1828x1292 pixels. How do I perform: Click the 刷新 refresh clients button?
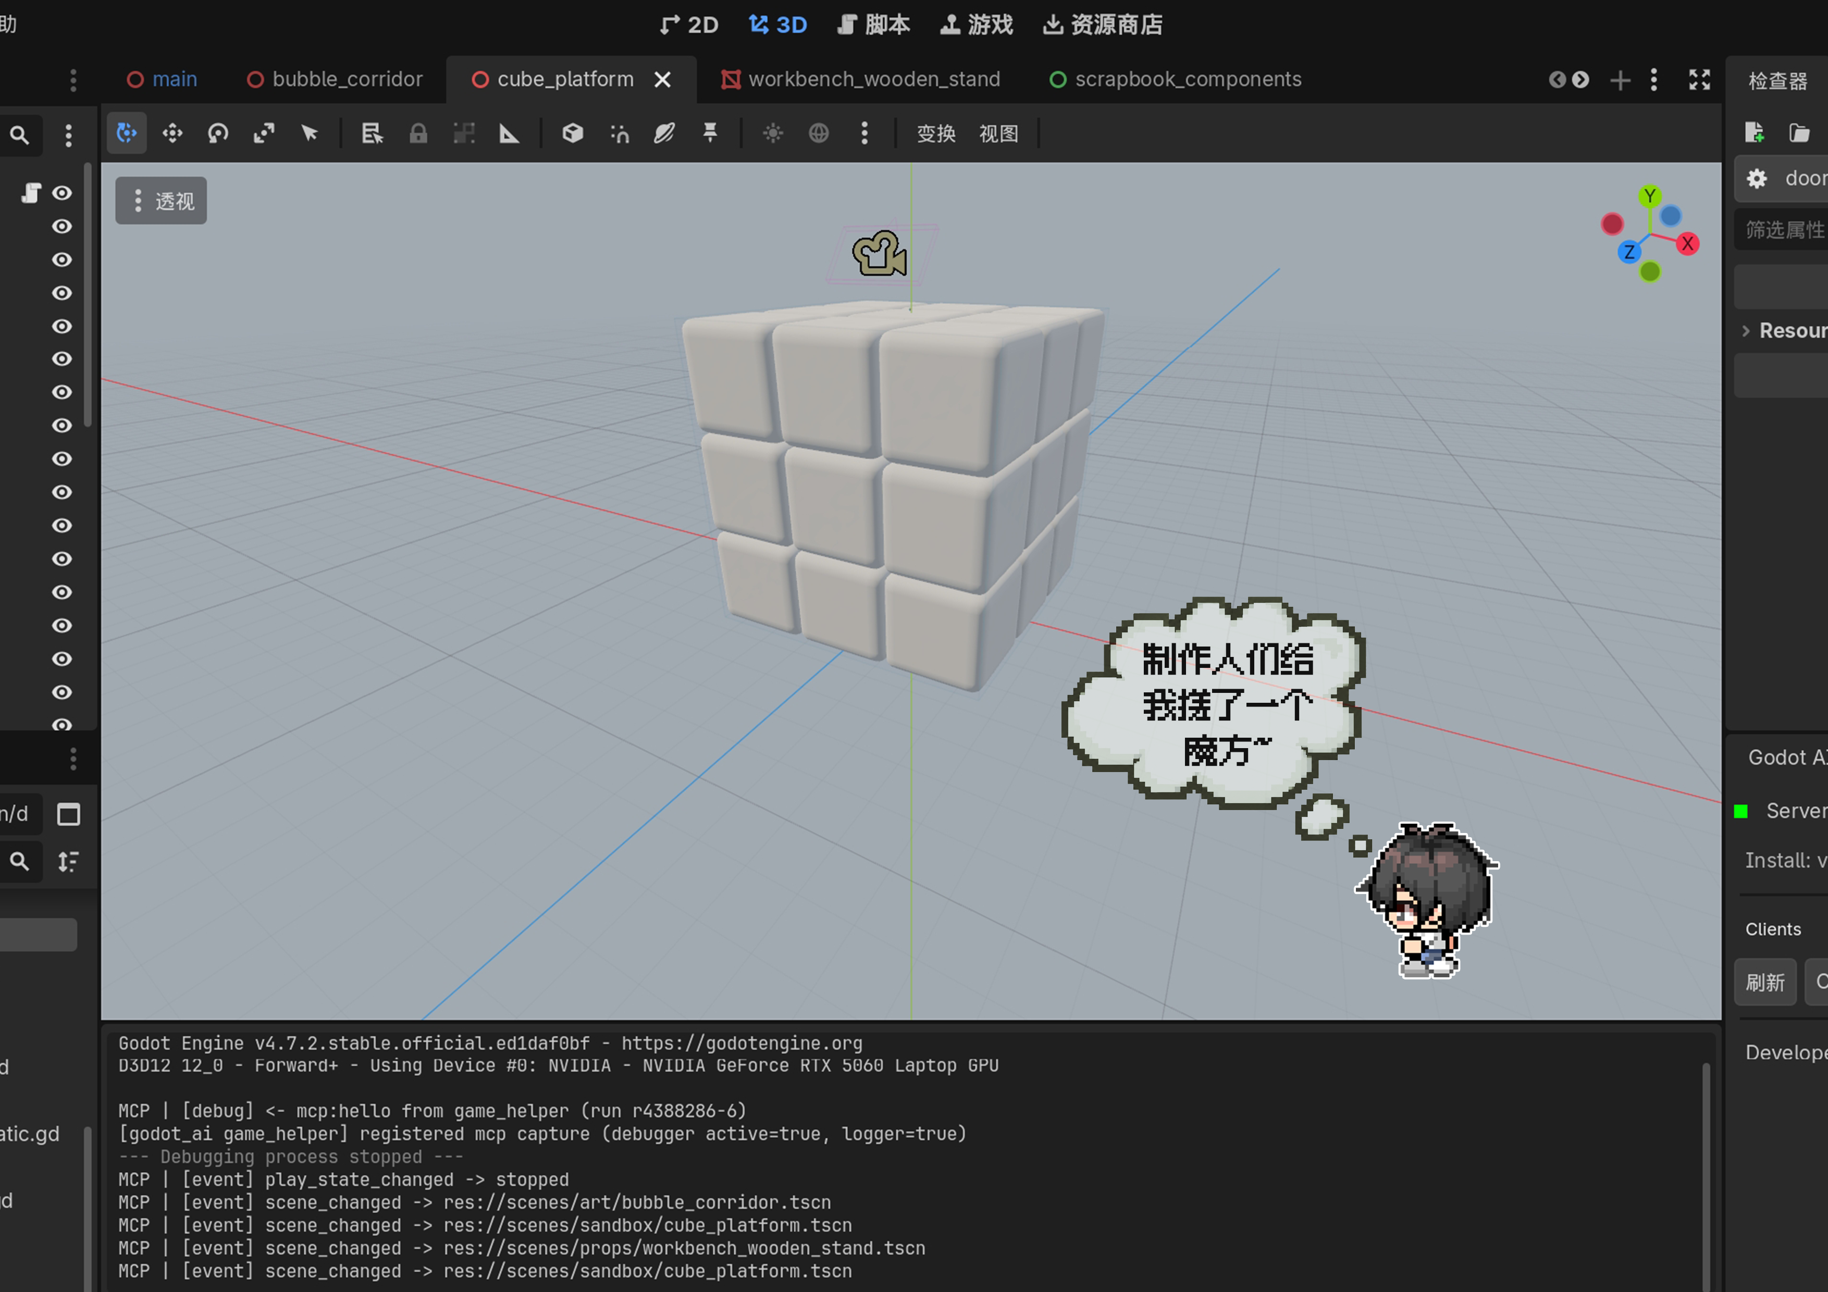[x=1765, y=983]
